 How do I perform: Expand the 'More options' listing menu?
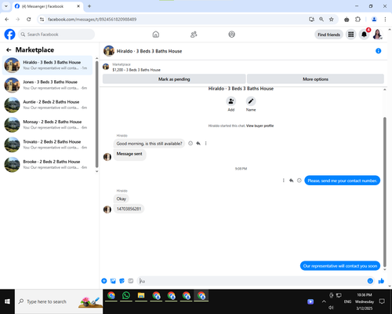click(315, 79)
